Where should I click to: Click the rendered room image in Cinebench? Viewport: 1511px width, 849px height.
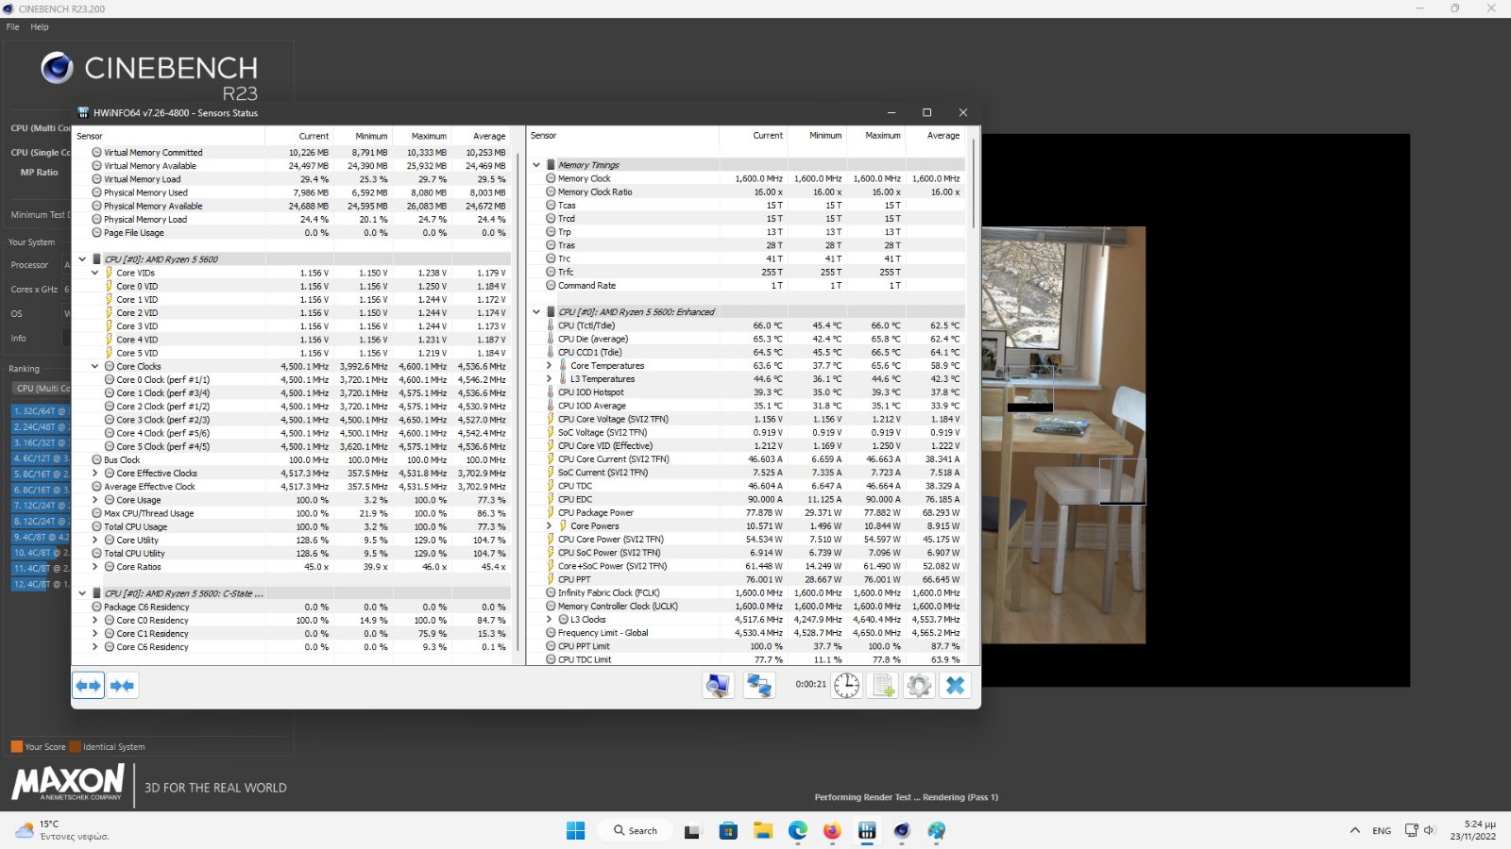[1063, 435]
